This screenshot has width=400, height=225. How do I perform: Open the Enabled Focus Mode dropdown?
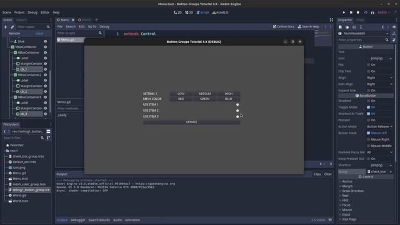click(x=379, y=152)
